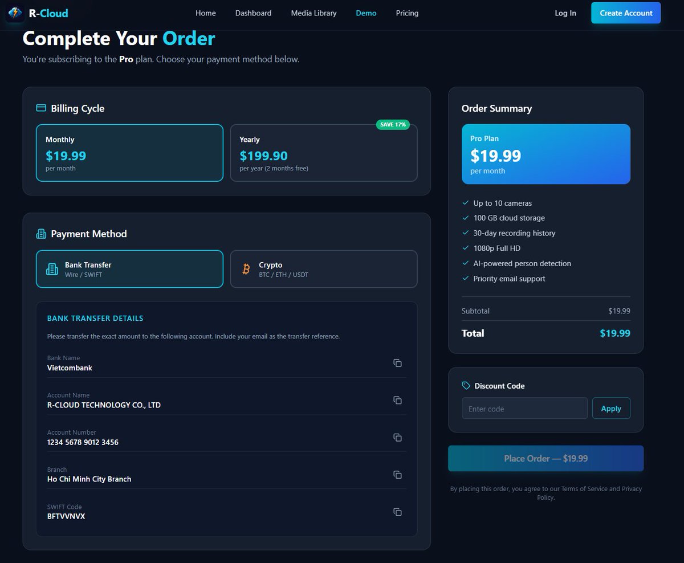Click the SAVE 17% badge
Image resolution: width=684 pixels, height=563 pixels.
pos(393,124)
